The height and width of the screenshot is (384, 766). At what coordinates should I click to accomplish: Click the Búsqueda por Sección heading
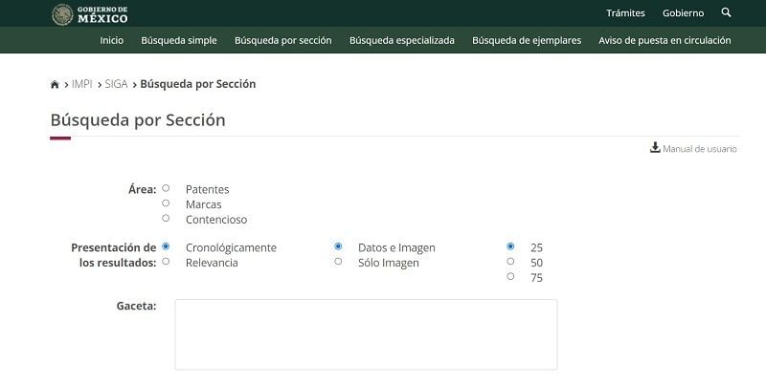[x=138, y=119]
